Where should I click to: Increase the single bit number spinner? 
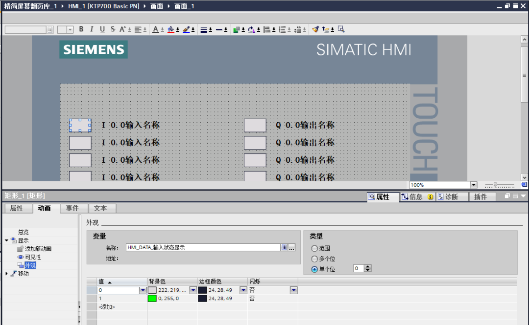(x=368, y=266)
